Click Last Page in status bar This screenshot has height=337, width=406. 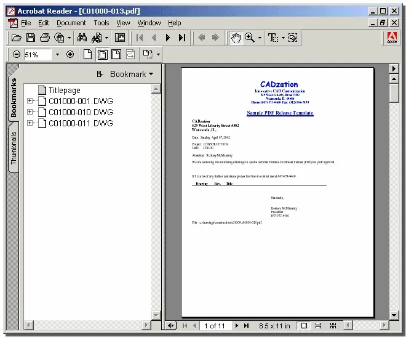246,325
